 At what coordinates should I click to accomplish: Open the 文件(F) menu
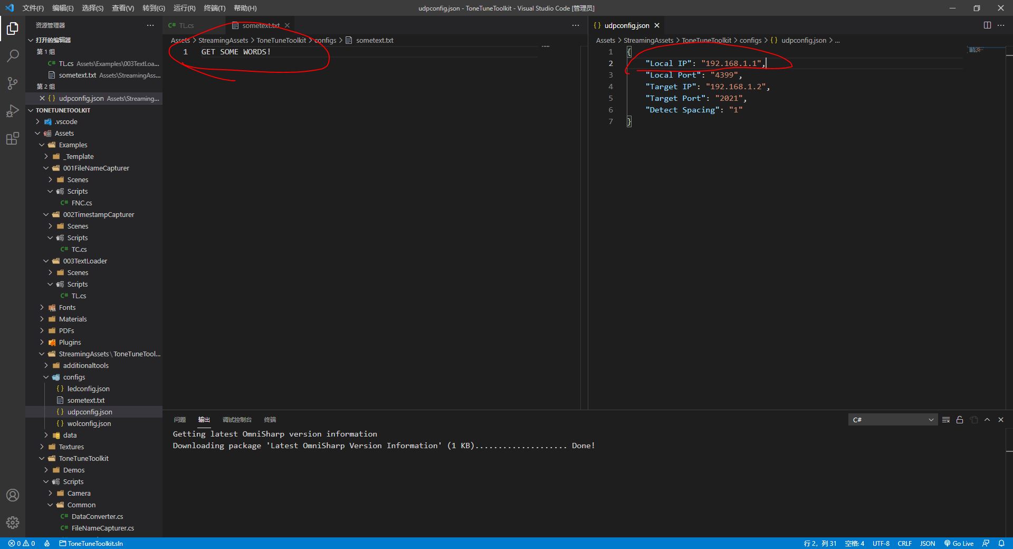[33, 8]
